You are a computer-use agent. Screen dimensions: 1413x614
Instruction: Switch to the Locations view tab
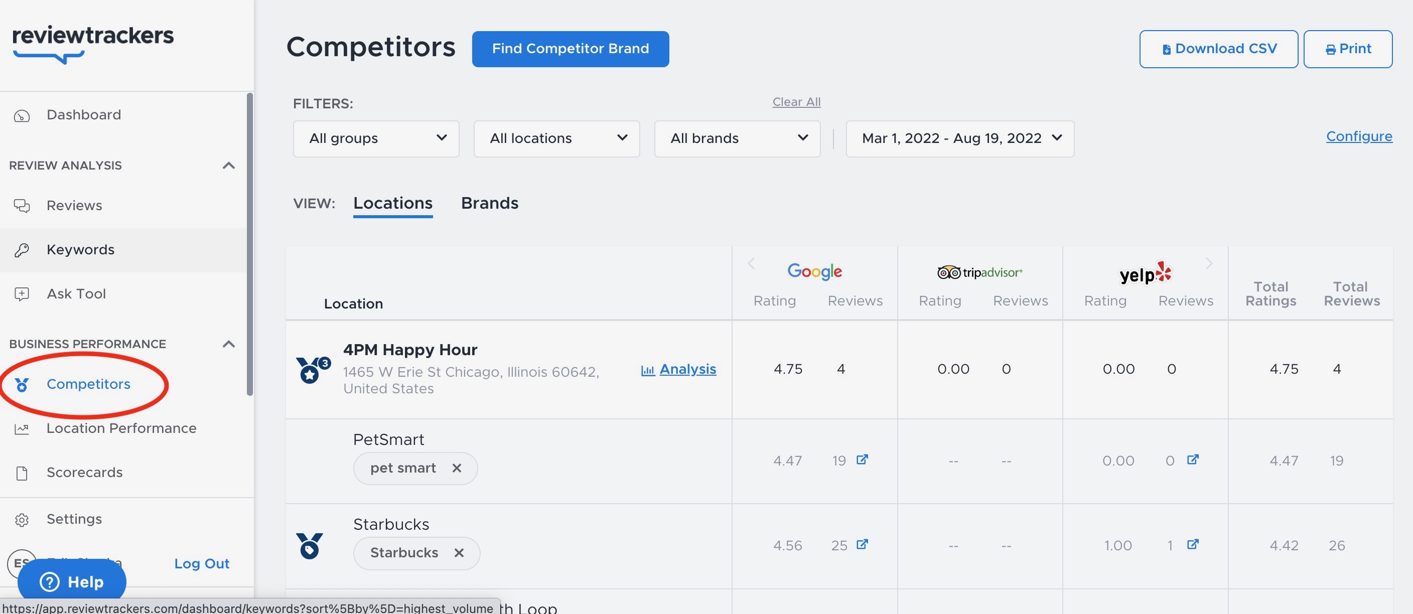[393, 203]
